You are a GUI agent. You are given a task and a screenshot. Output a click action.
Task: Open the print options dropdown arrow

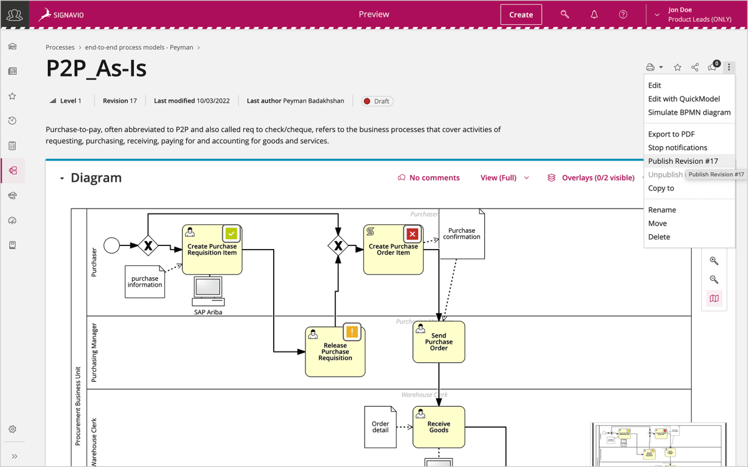pyautogui.click(x=661, y=67)
